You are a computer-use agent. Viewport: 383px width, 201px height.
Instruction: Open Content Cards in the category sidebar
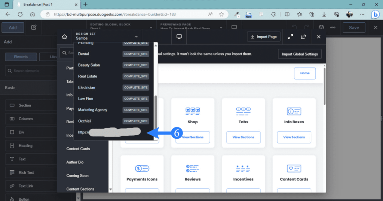pos(78,149)
